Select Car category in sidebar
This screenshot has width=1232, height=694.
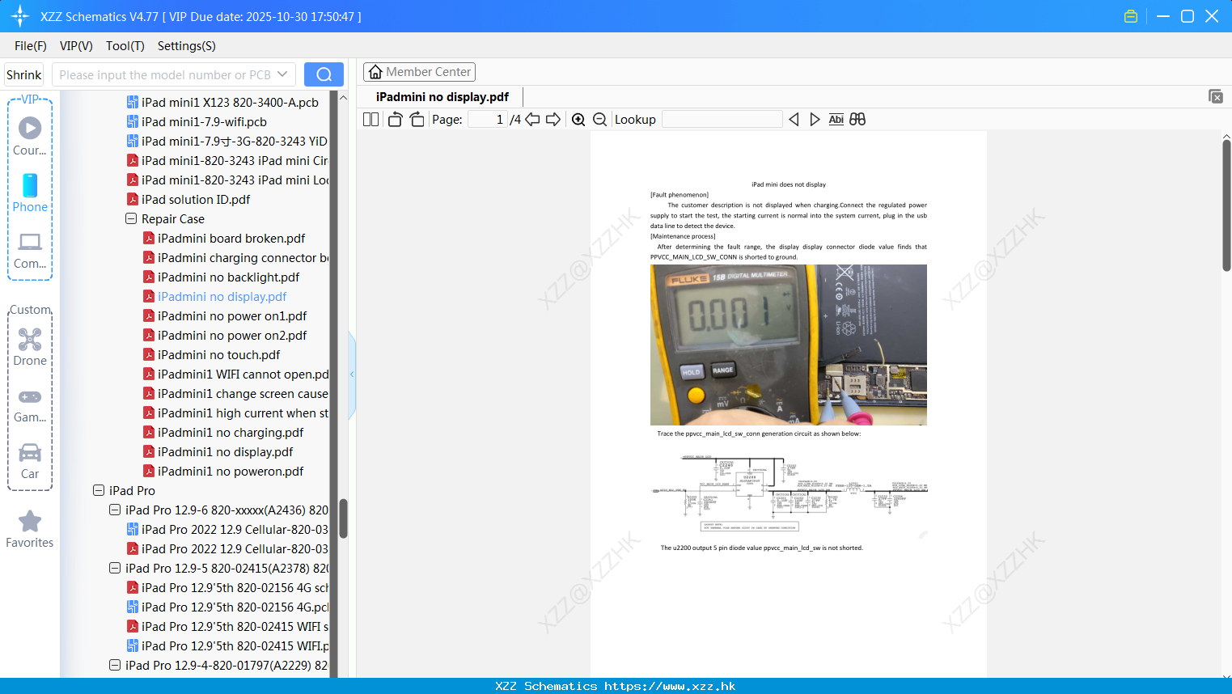[x=30, y=461]
